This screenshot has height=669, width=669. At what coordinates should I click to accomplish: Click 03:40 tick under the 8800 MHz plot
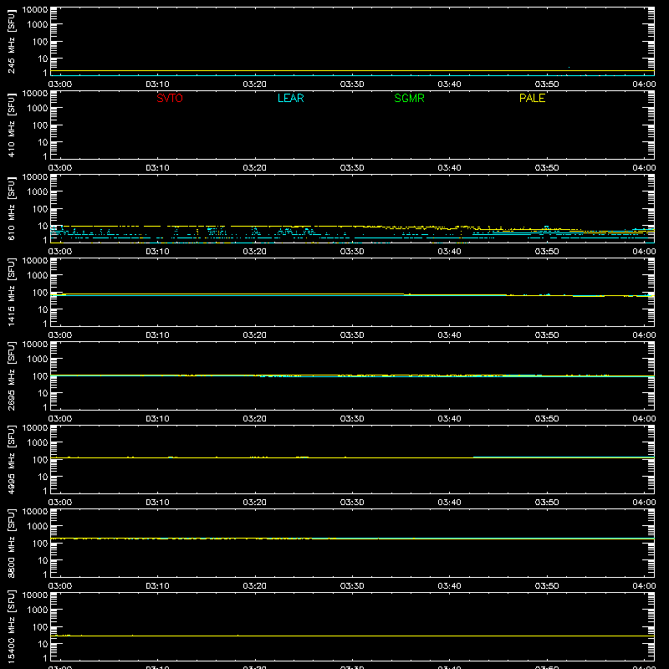coord(449,586)
